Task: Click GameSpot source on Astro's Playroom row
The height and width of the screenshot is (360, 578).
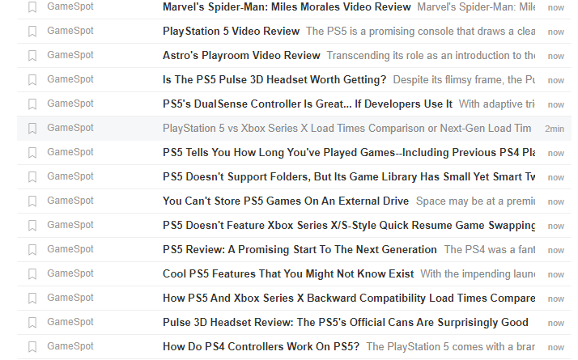Action: coord(70,55)
